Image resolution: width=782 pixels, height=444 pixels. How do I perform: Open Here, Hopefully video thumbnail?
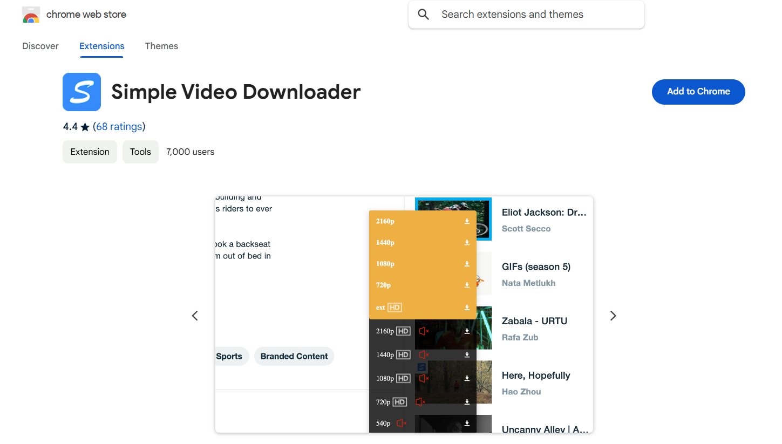[x=453, y=382]
